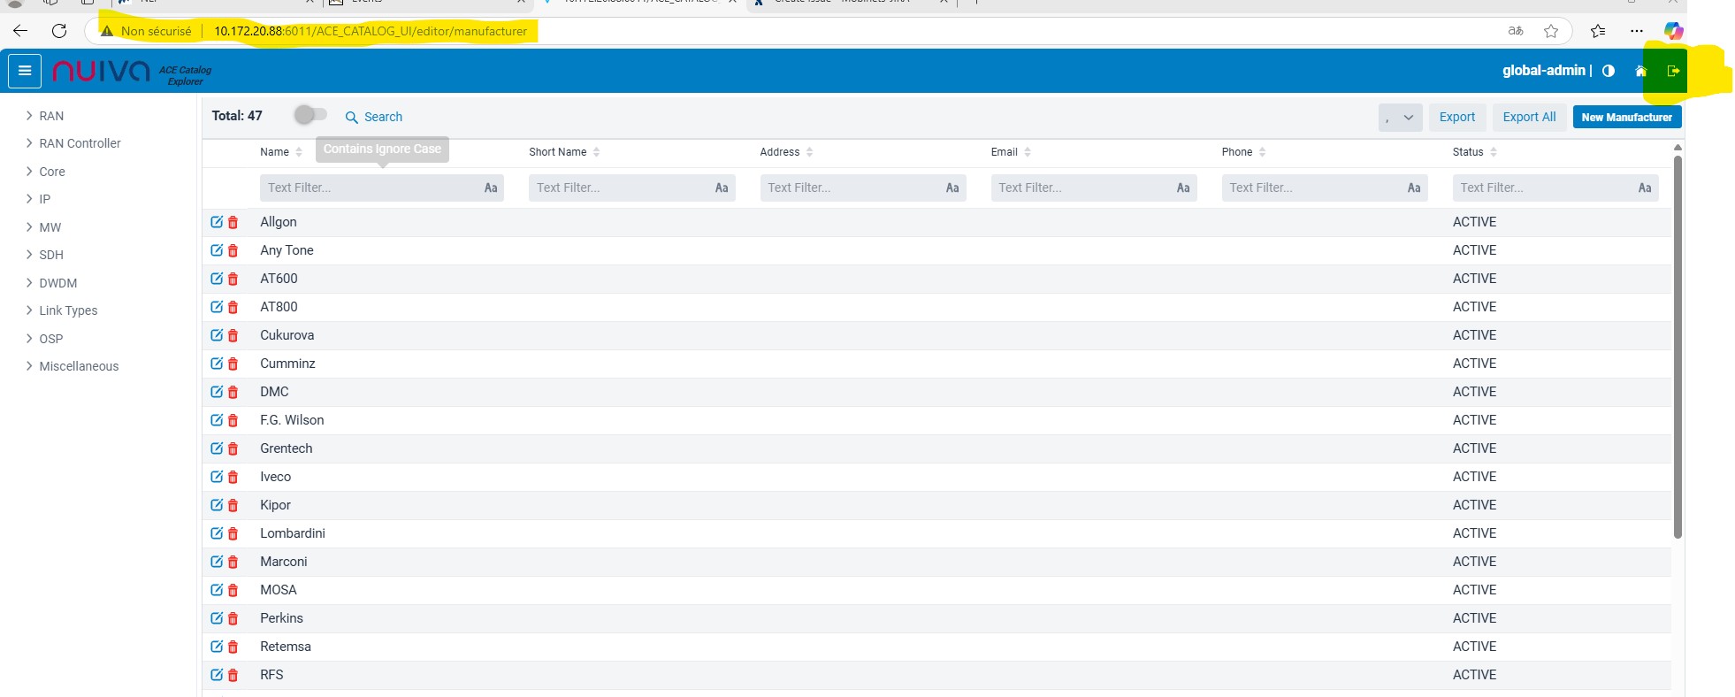This screenshot has height=697, width=1735.
Task: Open the delimiter dropdown beside Export
Action: click(x=1400, y=117)
